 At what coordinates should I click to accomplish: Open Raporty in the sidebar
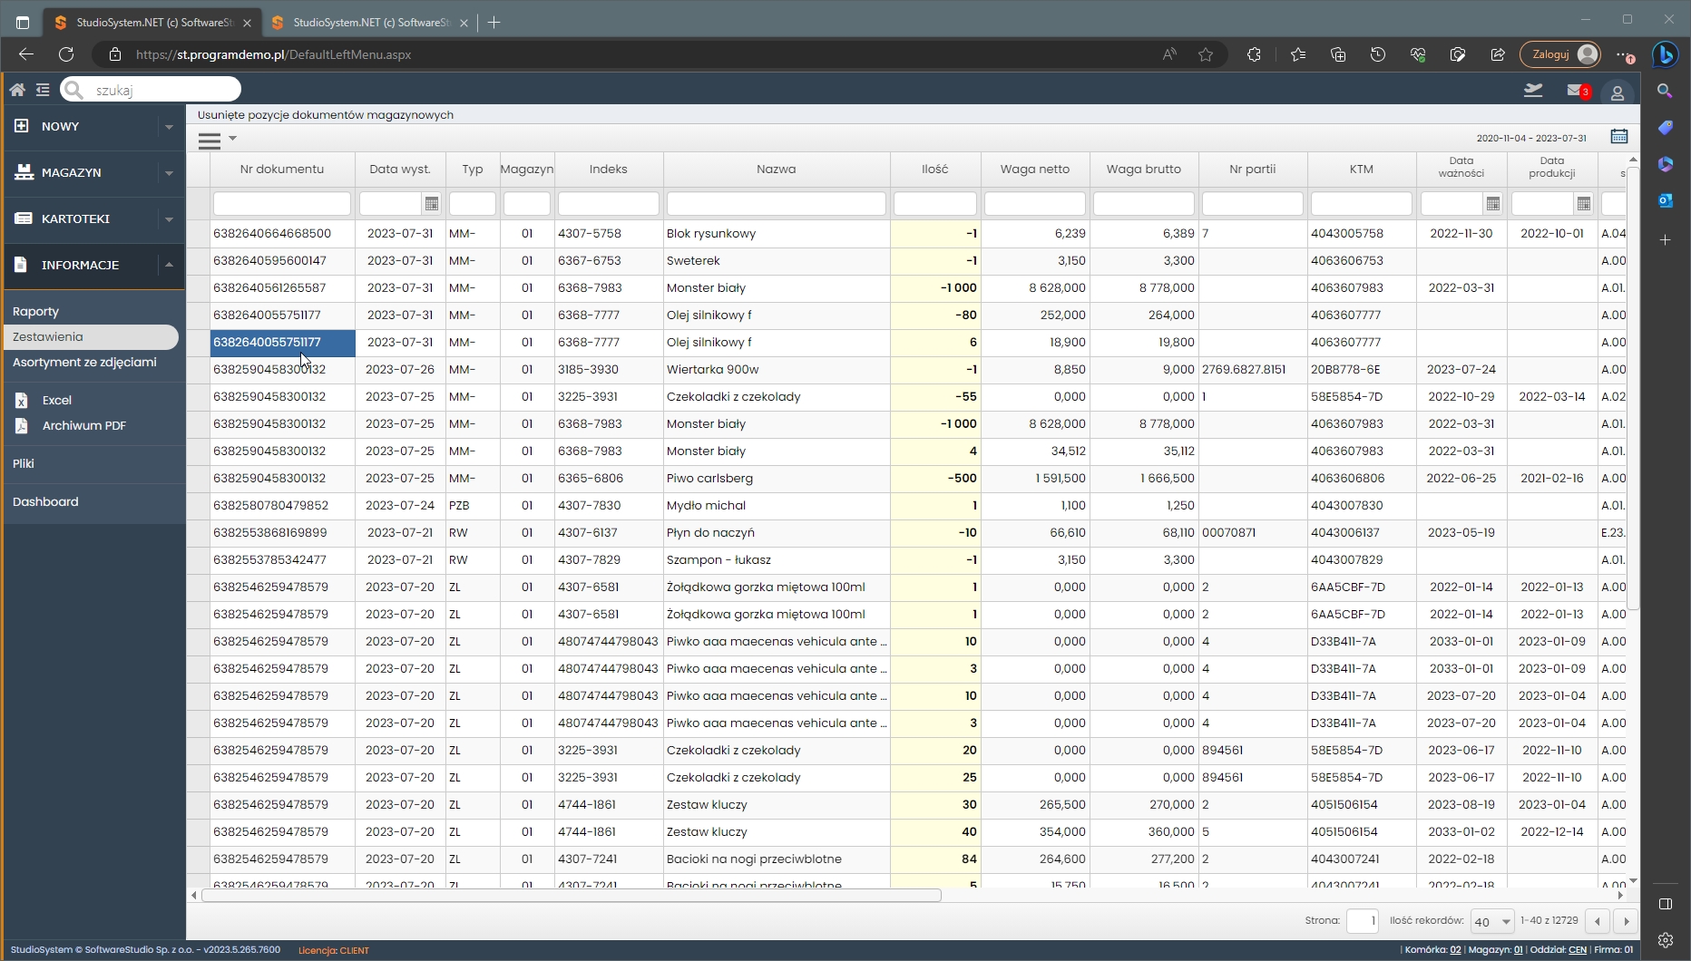point(35,311)
